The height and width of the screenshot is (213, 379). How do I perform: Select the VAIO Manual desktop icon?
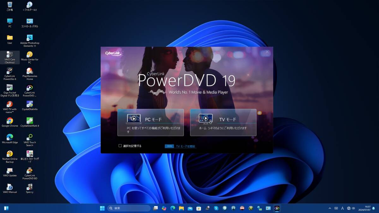10,188
